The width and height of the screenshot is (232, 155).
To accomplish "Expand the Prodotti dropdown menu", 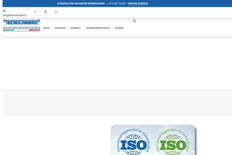I will click(76, 28).
